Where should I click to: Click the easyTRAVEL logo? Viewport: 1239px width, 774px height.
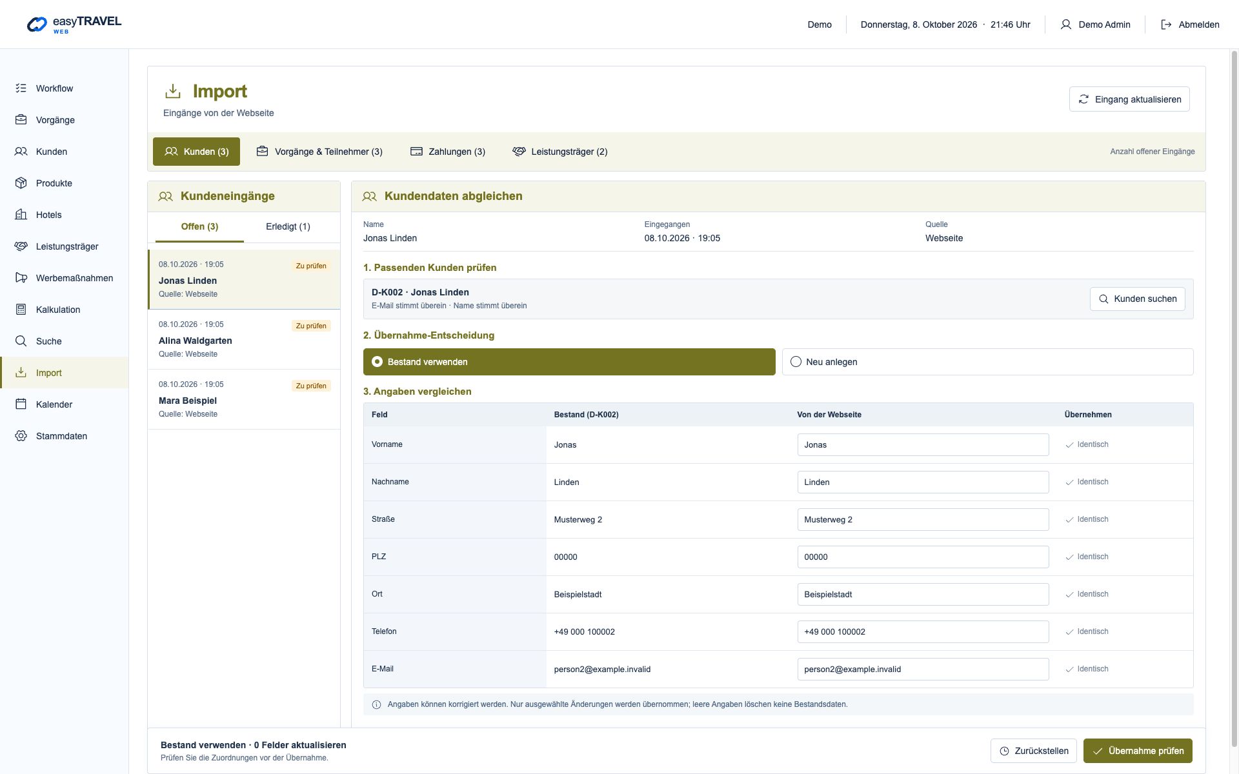74,25
